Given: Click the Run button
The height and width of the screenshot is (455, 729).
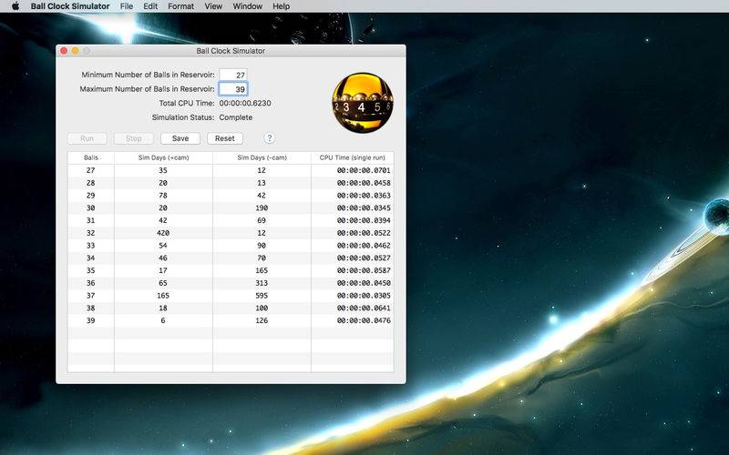Looking at the screenshot, I should (87, 138).
